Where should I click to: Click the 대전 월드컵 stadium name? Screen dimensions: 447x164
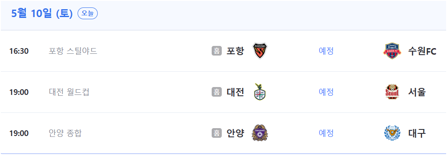pos(69,92)
